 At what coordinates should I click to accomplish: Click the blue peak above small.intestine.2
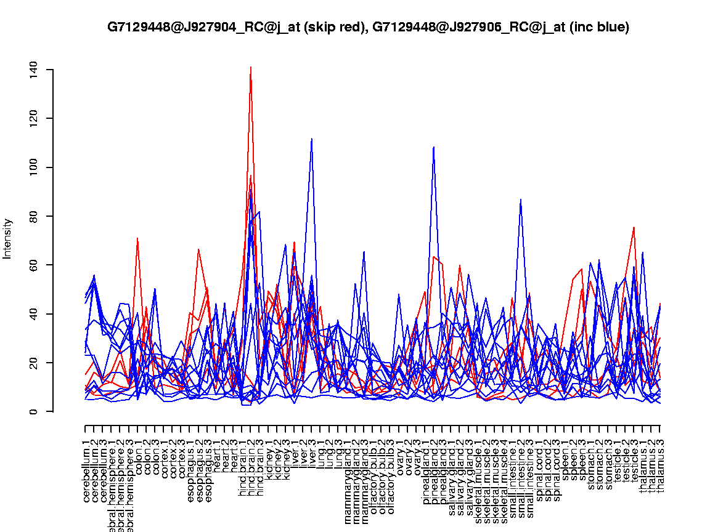[x=521, y=200]
